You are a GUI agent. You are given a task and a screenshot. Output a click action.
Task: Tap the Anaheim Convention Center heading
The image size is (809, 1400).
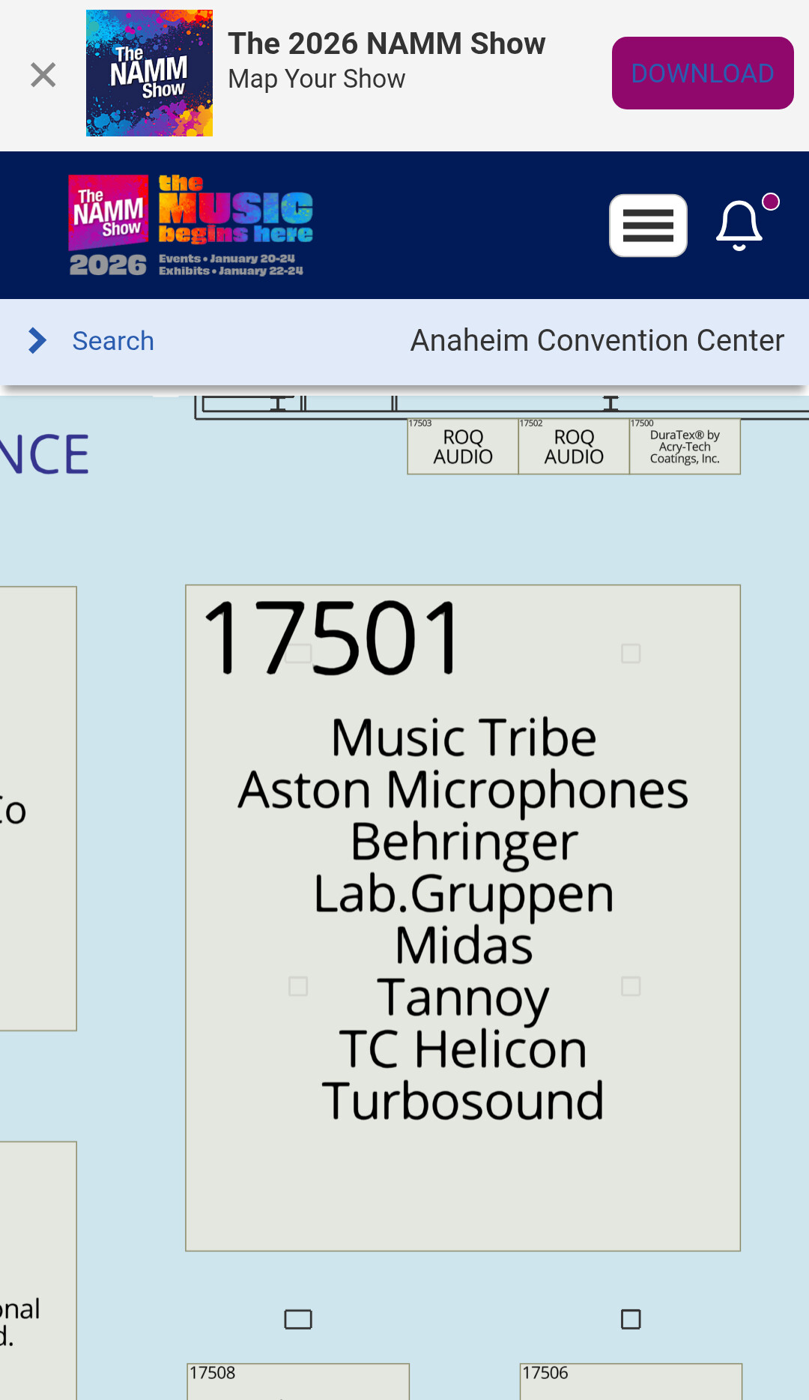point(597,341)
